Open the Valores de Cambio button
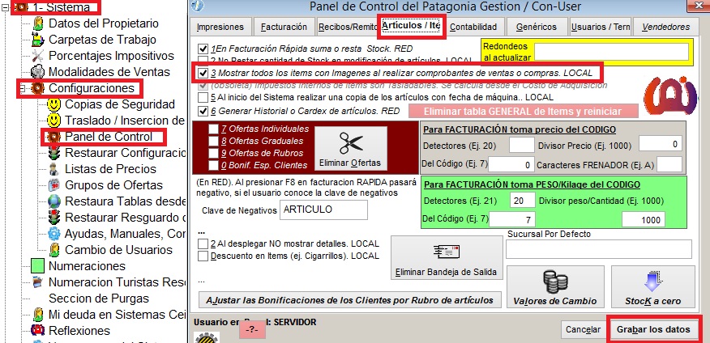Viewport: 710px width, 343px height. click(555, 287)
